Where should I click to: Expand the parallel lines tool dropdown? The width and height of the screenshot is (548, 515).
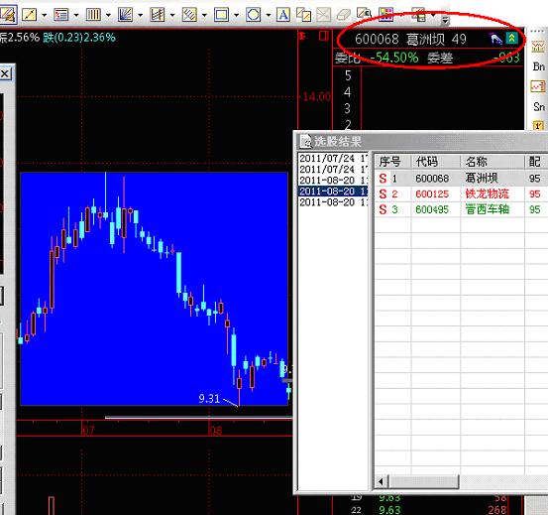coord(204,15)
